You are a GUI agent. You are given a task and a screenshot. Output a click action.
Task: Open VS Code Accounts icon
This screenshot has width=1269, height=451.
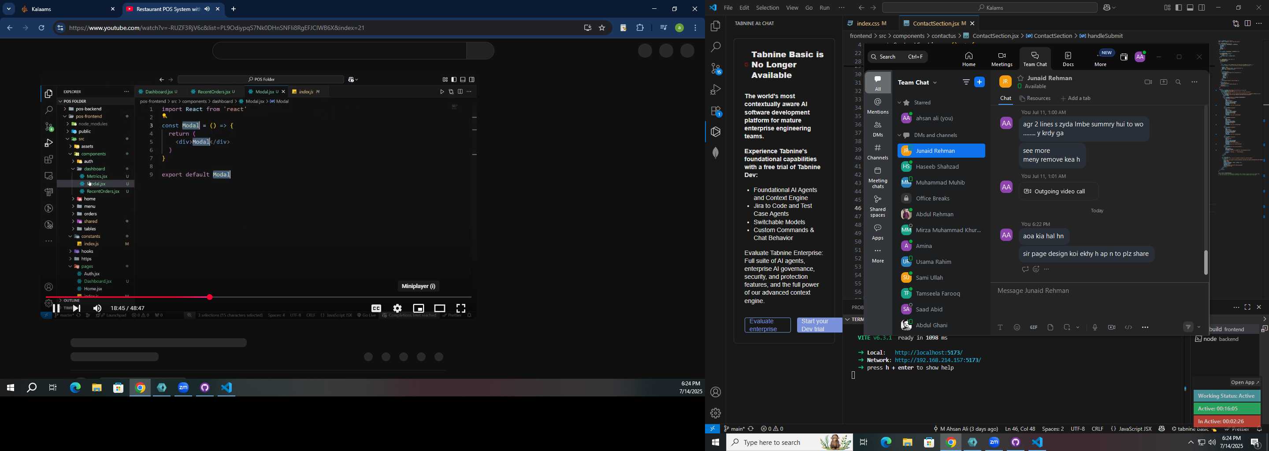point(715,392)
